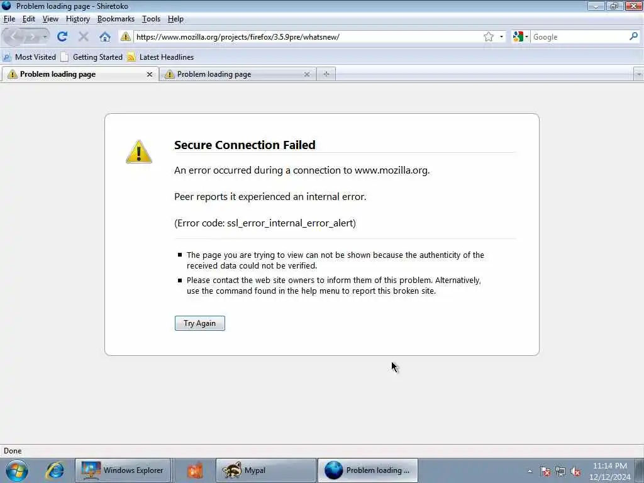This screenshot has width=644, height=483.
Task: Click the warning site identity icon in the URL bar
Action: tap(126, 37)
